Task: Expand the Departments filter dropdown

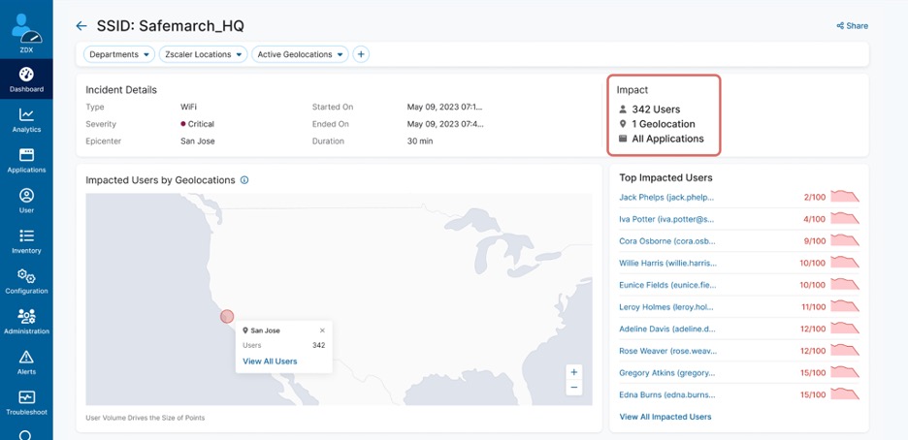Action: click(119, 55)
